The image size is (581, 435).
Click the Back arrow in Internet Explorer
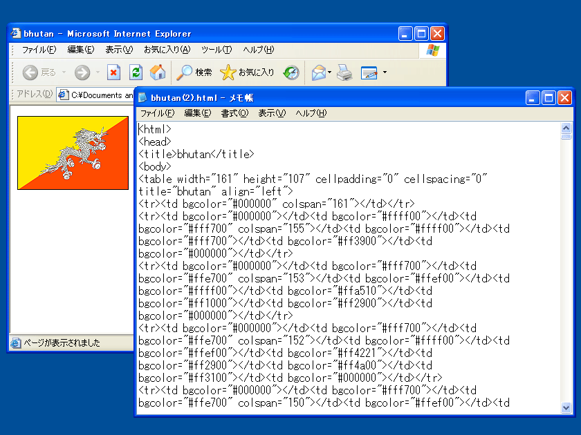click(x=30, y=72)
